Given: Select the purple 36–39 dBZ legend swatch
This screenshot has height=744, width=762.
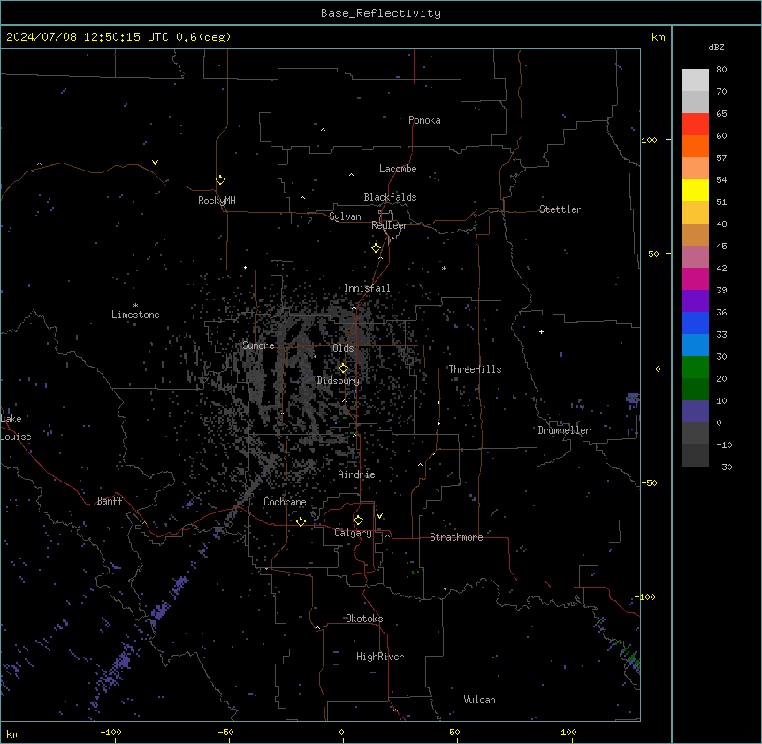Looking at the screenshot, I should [695, 301].
